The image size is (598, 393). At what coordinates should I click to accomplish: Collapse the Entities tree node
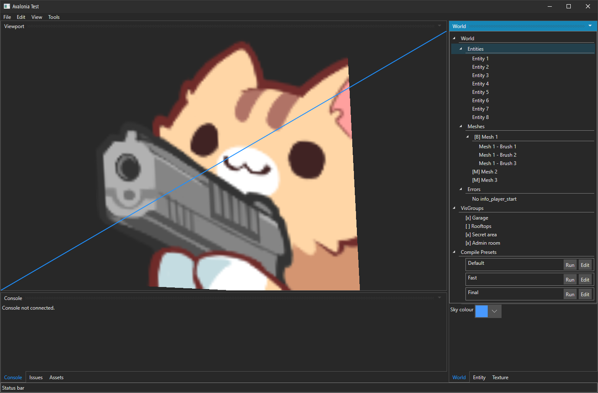[461, 49]
